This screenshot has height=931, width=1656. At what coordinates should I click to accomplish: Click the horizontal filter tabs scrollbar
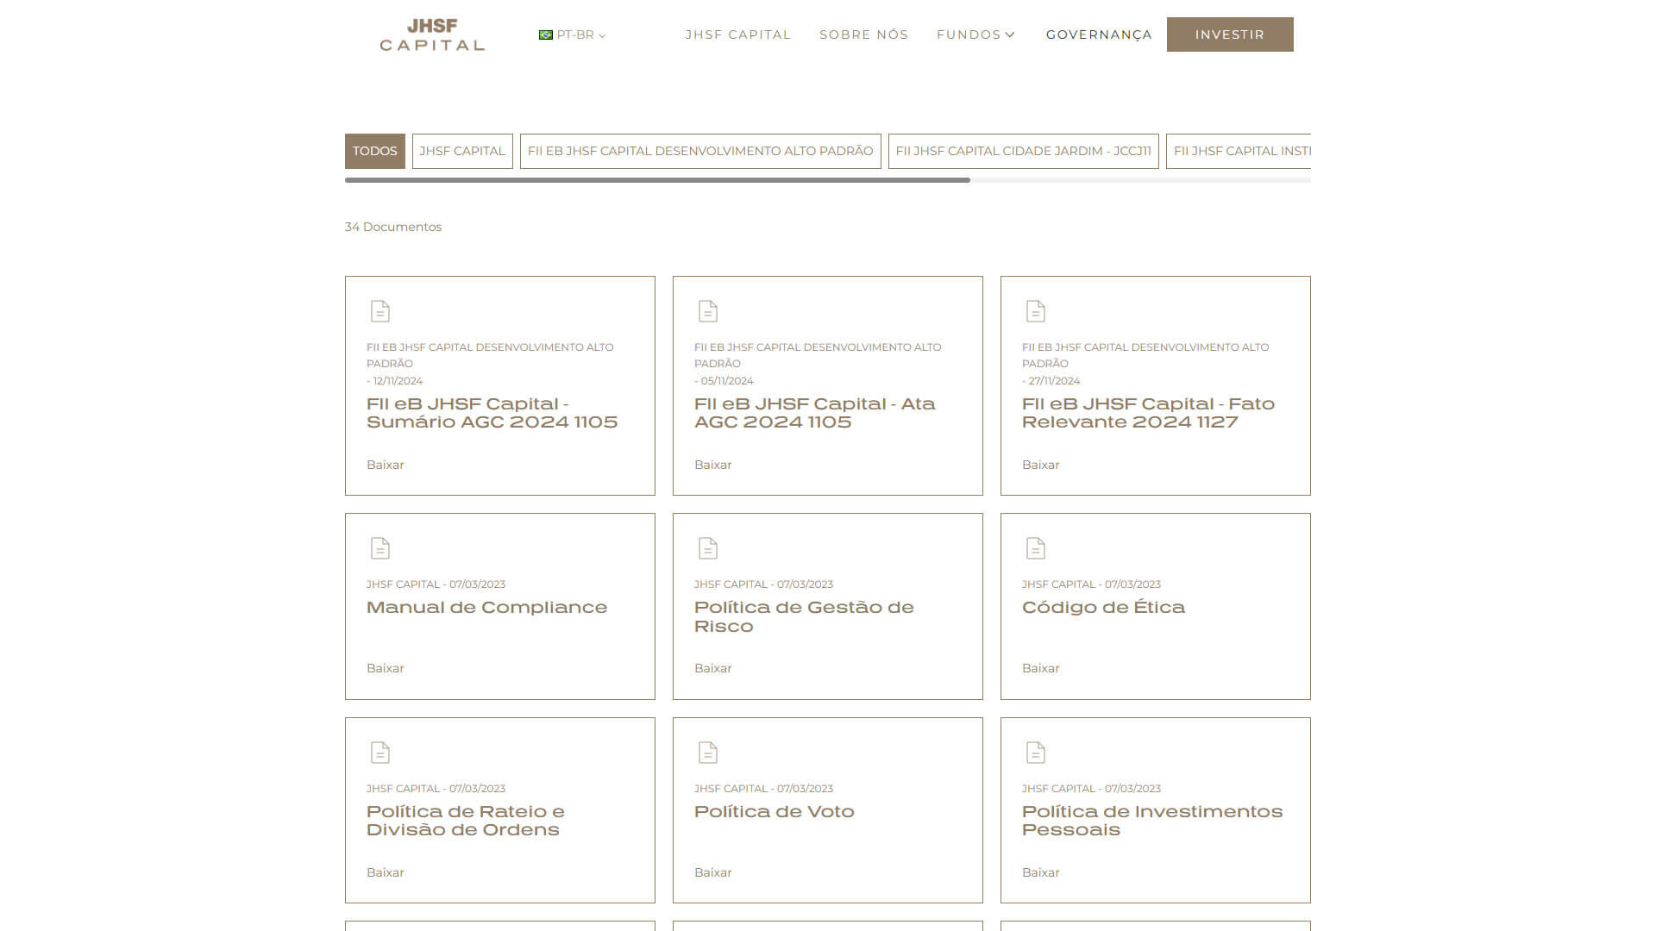pyautogui.click(x=657, y=180)
